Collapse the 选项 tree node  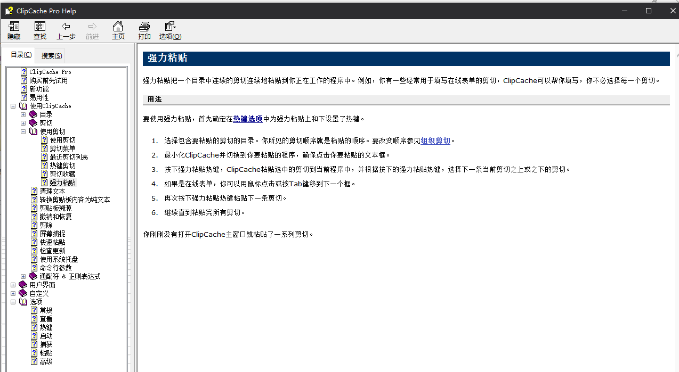click(x=13, y=302)
